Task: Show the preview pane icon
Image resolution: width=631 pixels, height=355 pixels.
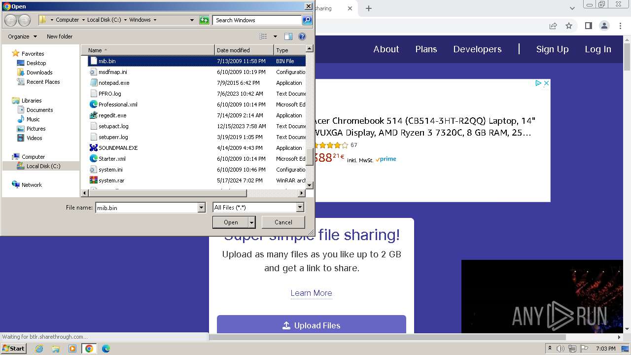Action: pyautogui.click(x=288, y=36)
